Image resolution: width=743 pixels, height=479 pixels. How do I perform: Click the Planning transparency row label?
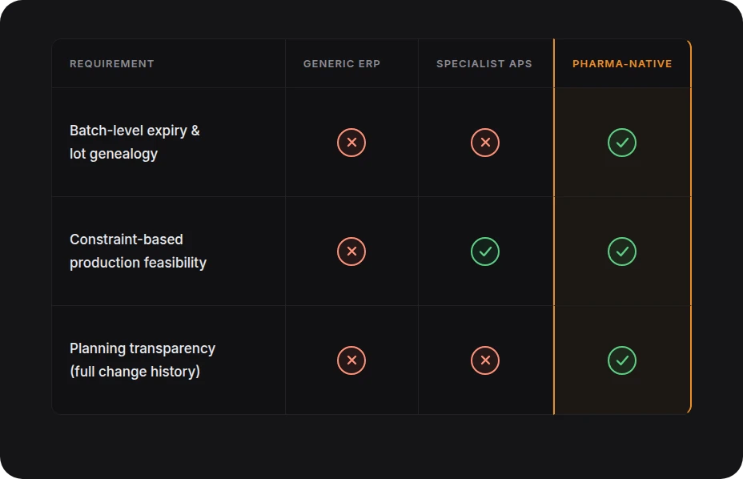(143, 360)
